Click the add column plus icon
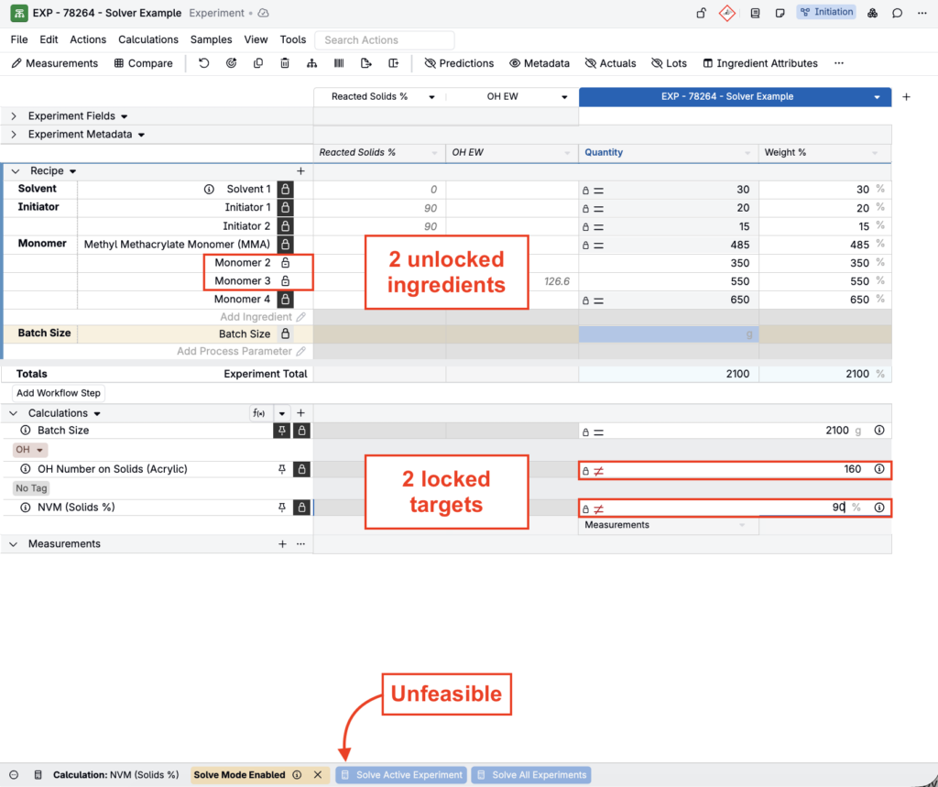 [x=906, y=96]
